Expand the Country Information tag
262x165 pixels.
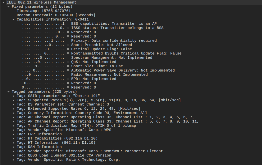click(x=13, y=113)
